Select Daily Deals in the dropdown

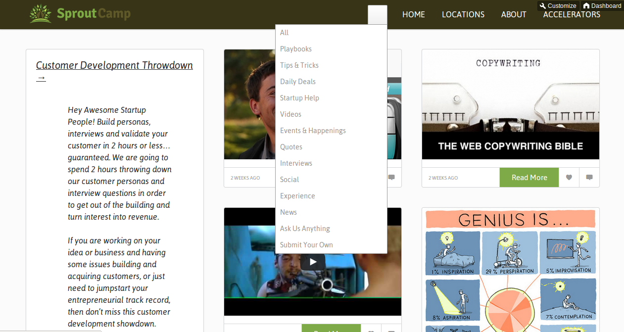[x=331, y=82]
